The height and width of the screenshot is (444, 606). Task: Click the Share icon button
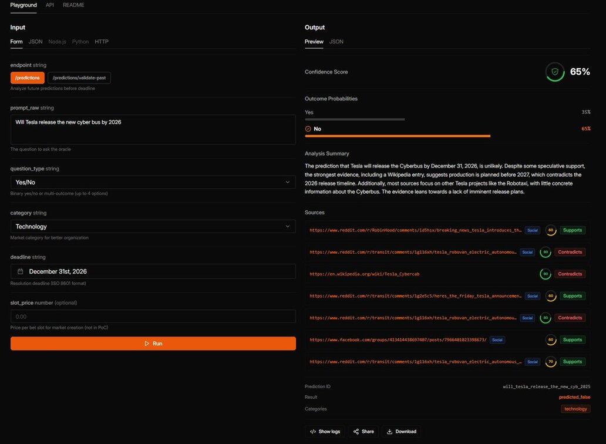pyautogui.click(x=356, y=432)
